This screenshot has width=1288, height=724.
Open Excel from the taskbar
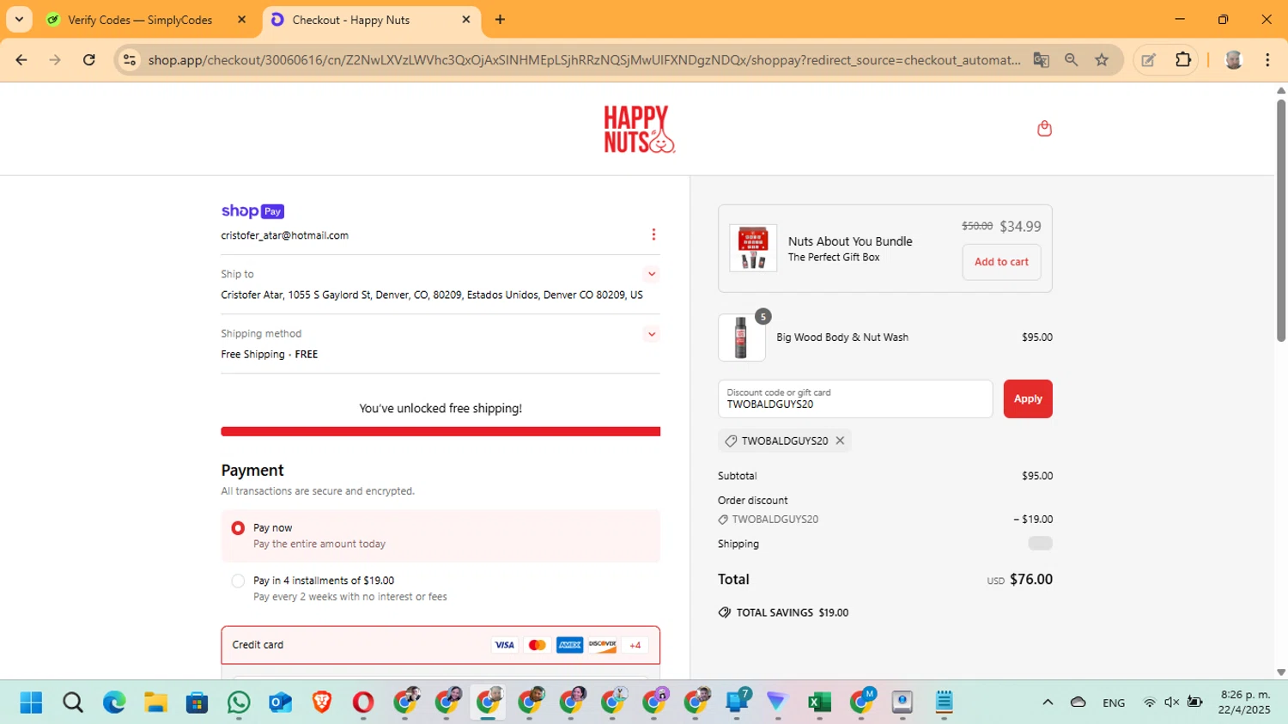click(x=819, y=703)
